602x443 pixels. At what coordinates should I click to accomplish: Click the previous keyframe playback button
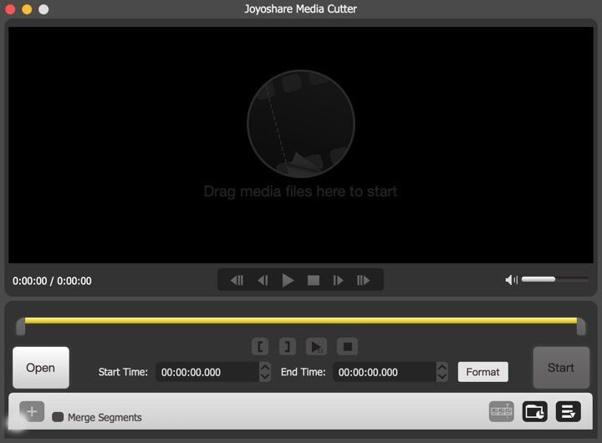[x=237, y=281]
